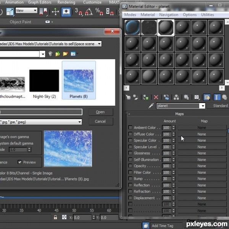Viewport: 229px width, 229px height.
Task: Expand the folder path dropdown
Action: coord(99,44)
